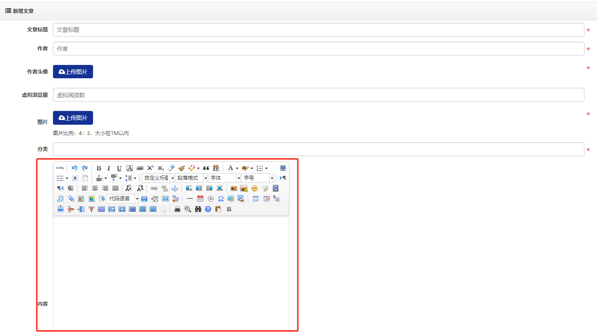Open the 字号 font size dropdown
Image resolution: width=597 pixels, height=332 pixels.
tap(258, 178)
